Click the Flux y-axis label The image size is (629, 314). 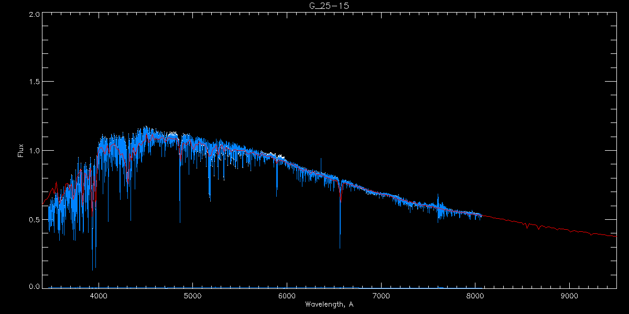[21, 151]
